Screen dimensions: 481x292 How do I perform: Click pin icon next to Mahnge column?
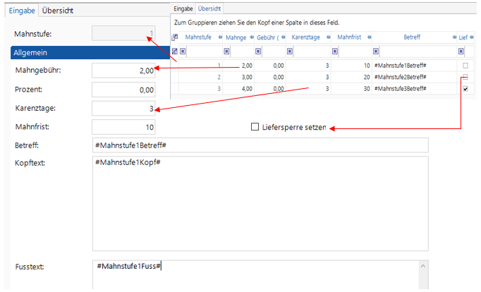(x=251, y=37)
